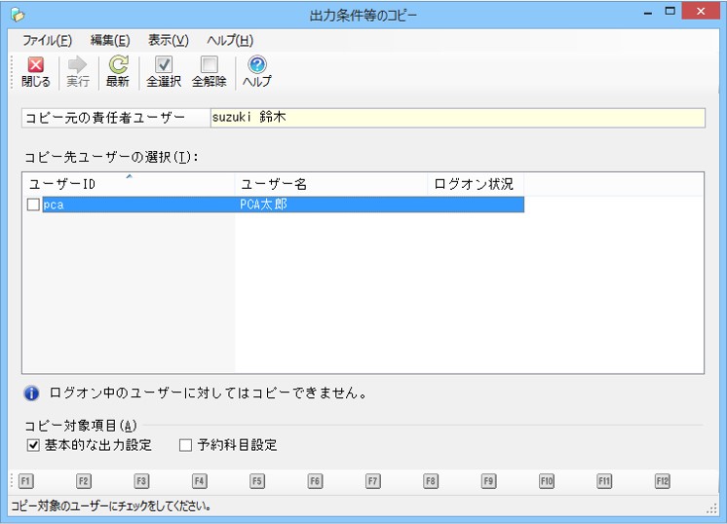Click the blue information icon above copy targets
Image resolution: width=727 pixels, height=524 pixels.
(31, 393)
